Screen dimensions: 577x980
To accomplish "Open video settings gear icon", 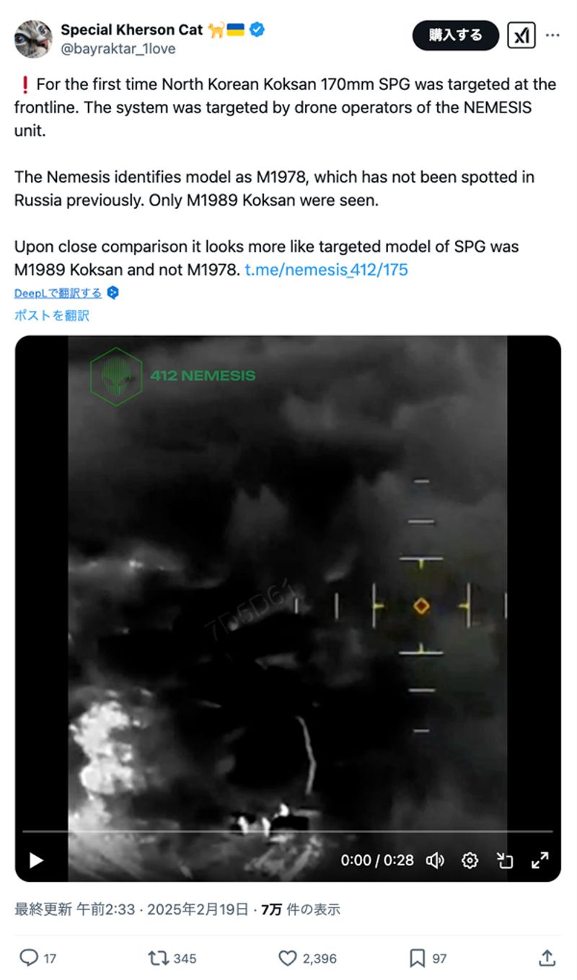I will pos(470,860).
